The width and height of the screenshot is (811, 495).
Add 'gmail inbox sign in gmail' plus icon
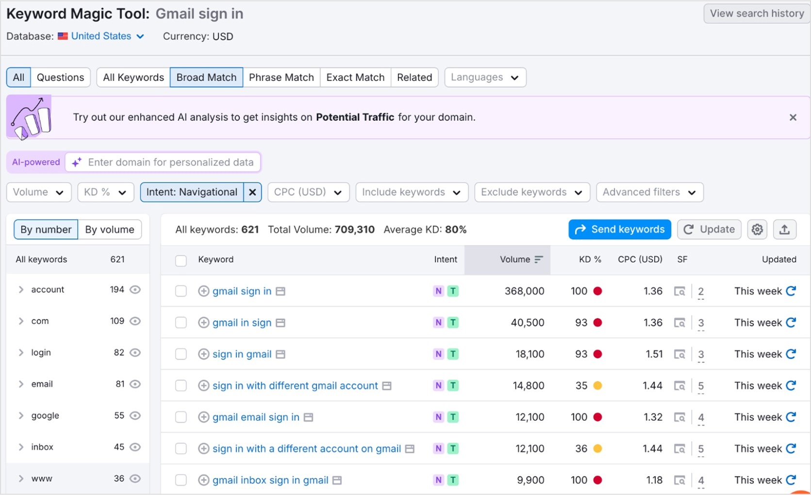point(203,480)
